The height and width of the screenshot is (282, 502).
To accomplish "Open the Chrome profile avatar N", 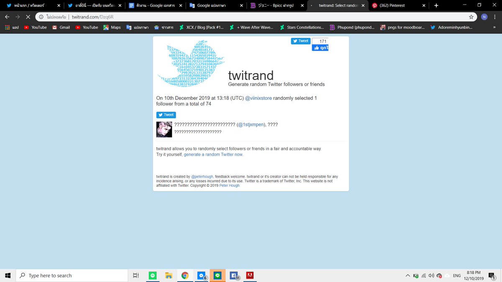I will (484, 17).
